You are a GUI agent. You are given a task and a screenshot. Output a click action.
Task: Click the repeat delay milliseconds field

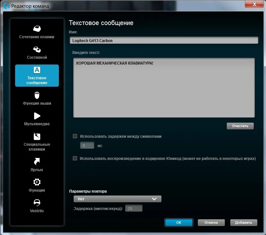[x=133, y=209]
